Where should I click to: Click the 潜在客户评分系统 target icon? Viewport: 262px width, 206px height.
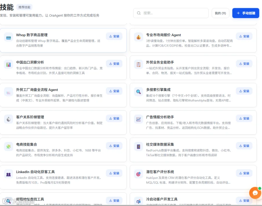coord(139,174)
